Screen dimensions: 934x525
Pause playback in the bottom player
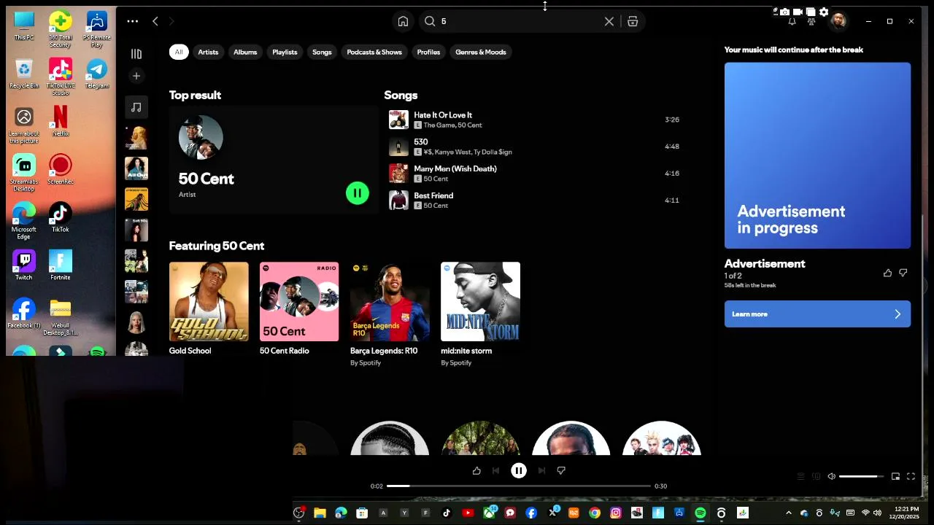point(519,471)
